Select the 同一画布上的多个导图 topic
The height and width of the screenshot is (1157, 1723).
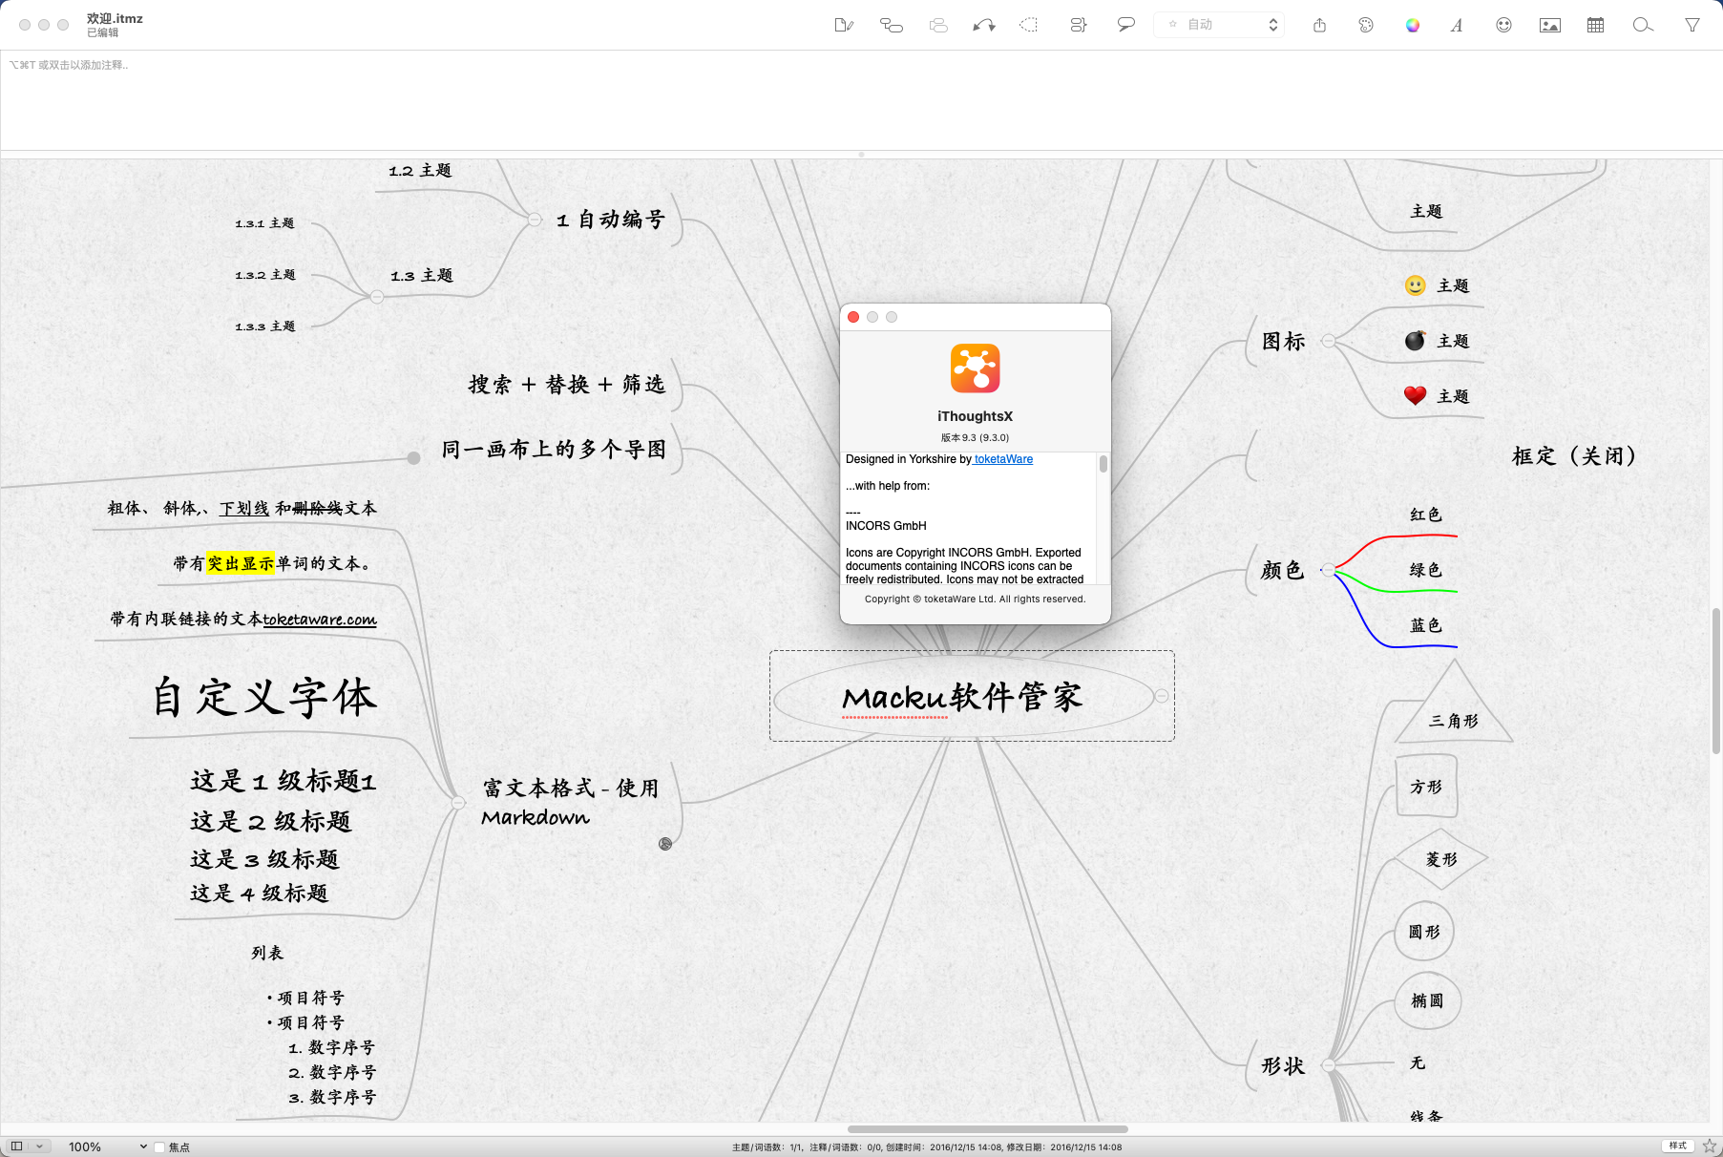point(554,450)
